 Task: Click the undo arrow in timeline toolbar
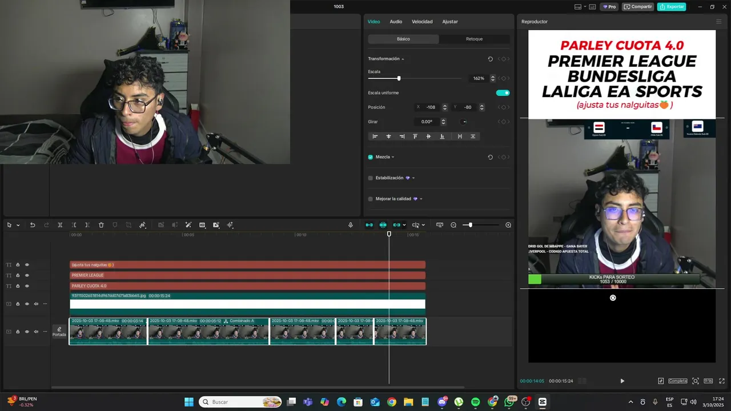coord(33,225)
